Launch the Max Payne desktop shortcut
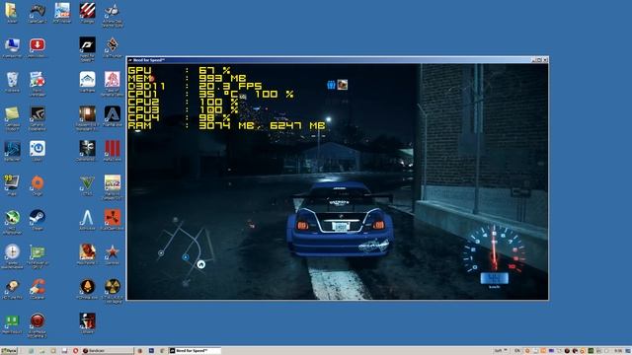The image size is (632, 355). point(87,252)
